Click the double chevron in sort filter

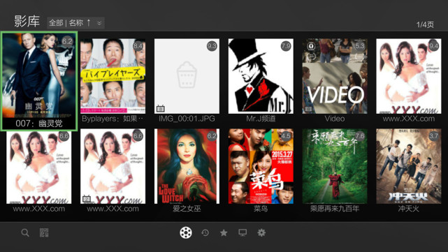pyautogui.click(x=99, y=23)
